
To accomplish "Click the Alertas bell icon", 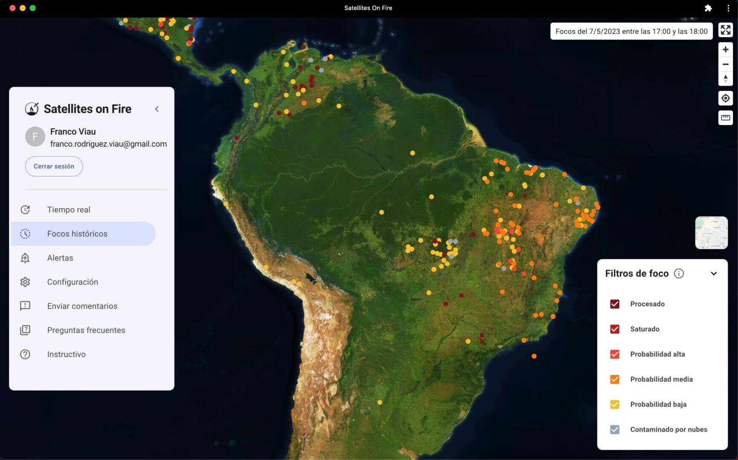I will 25,258.
